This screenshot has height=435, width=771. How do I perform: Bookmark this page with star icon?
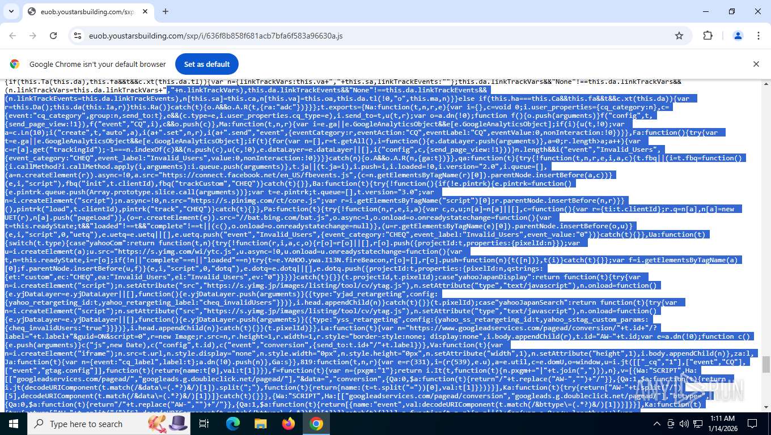click(x=679, y=36)
